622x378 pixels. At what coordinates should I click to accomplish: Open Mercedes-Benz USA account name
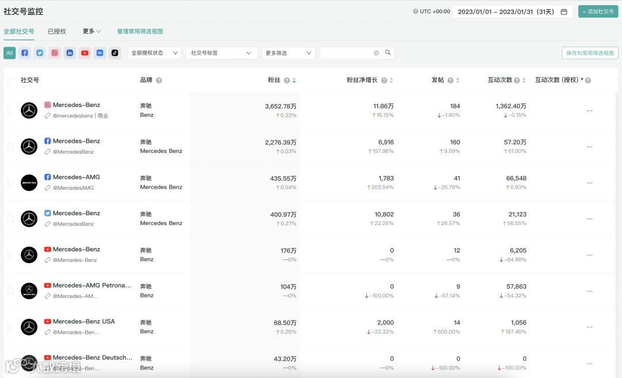click(84, 322)
